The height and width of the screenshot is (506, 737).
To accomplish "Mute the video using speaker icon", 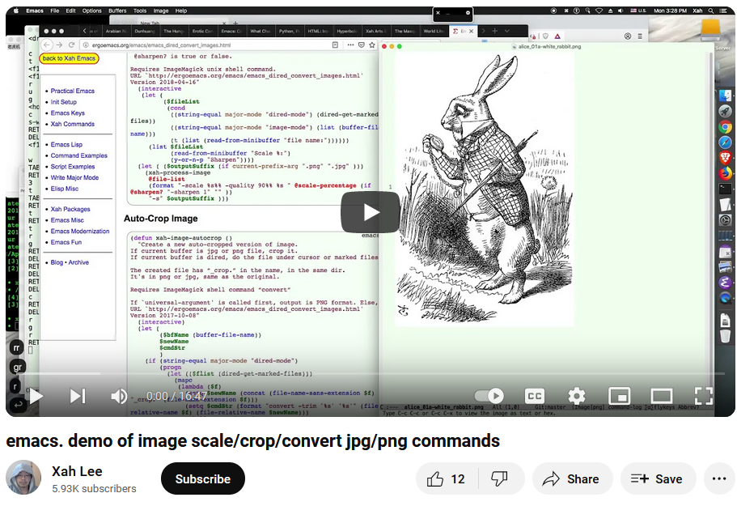I will point(118,396).
